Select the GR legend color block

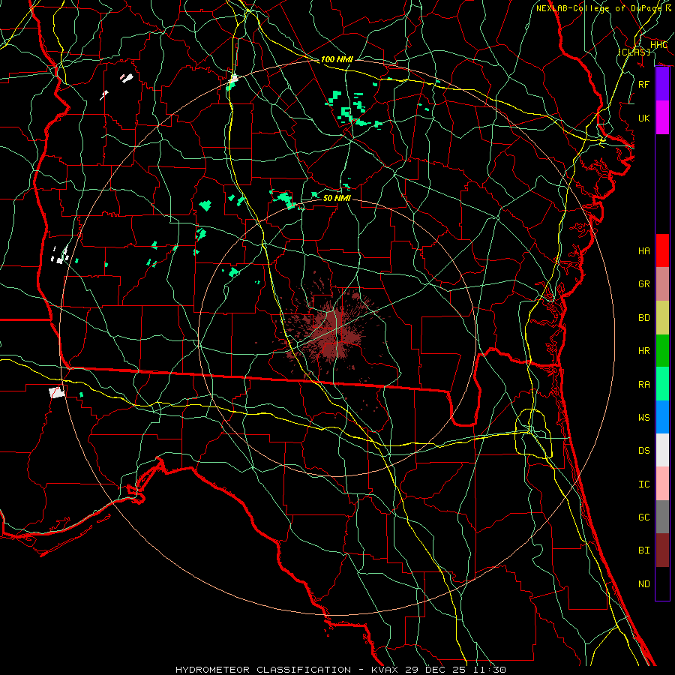[x=662, y=283]
